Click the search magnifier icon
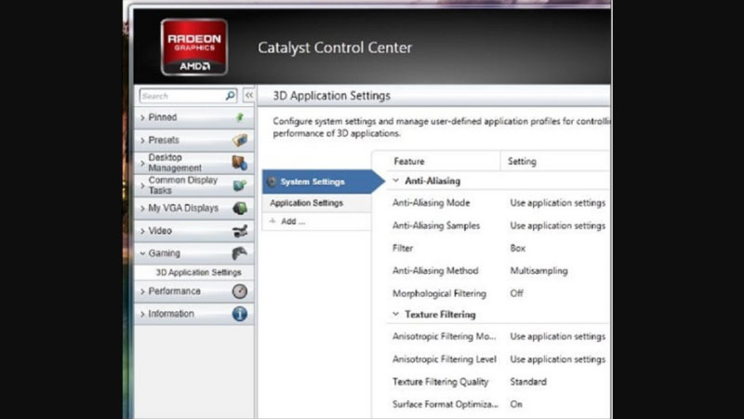The width and height of the screenshot is (744, 419). (x=231, y=96)
